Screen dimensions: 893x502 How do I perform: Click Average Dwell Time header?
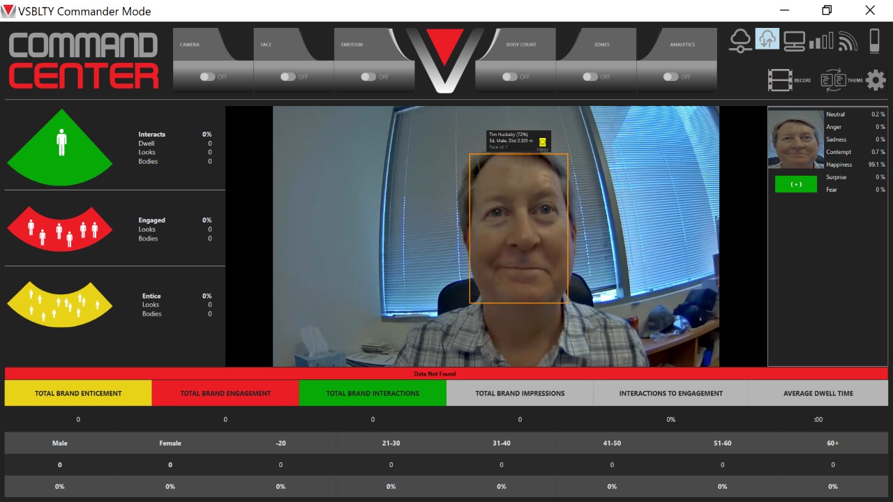[818, 393]
